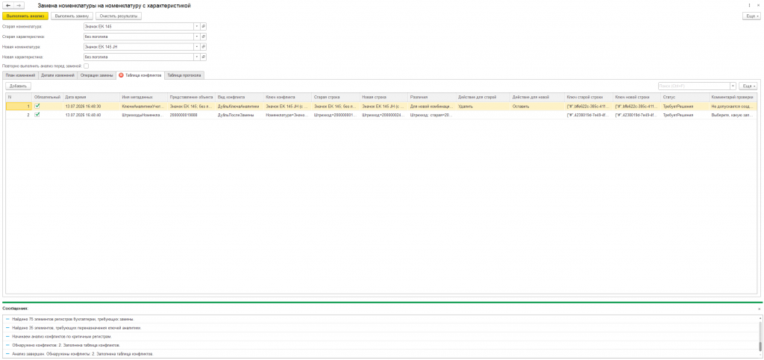Select cell ДубльПослеЗамены in row 2
Image resolution: width=764 pixels, height=360 pixels.
[239, 116]
